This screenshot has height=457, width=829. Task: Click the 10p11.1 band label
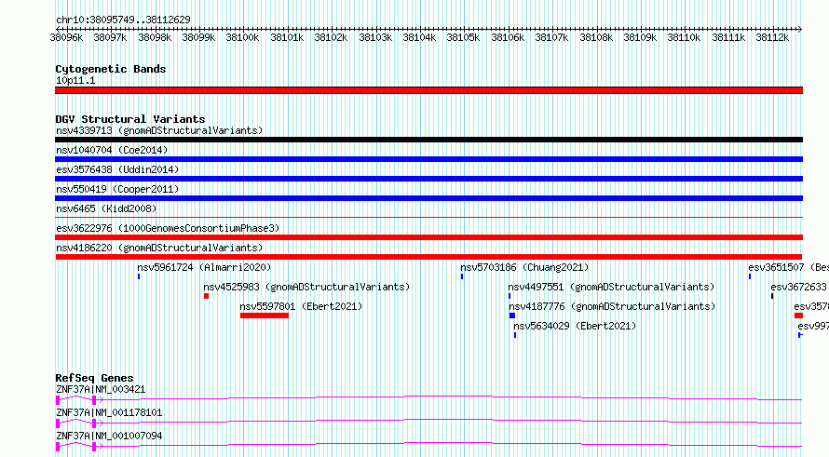point(75,80)
